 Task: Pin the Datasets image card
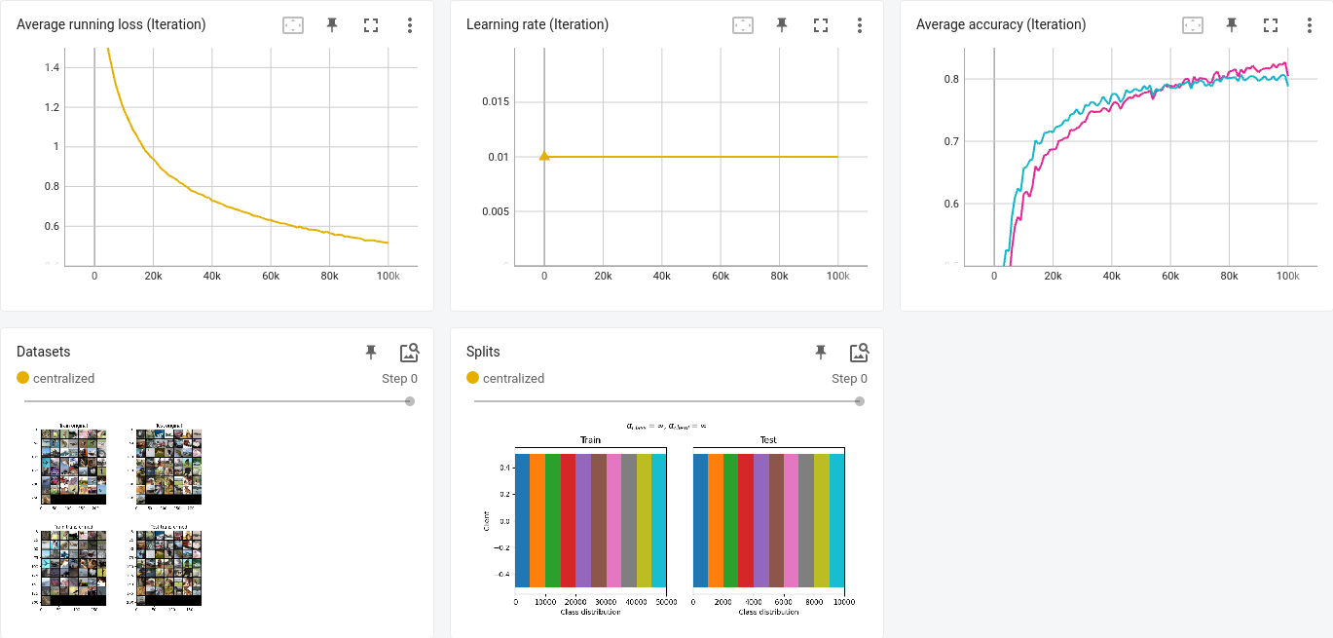tap(371, 352)
